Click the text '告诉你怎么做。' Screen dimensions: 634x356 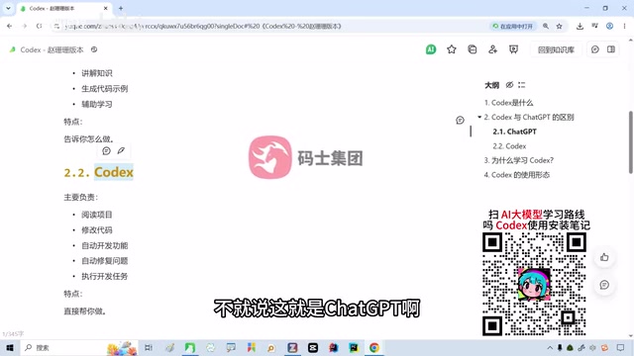click(89, 138)
